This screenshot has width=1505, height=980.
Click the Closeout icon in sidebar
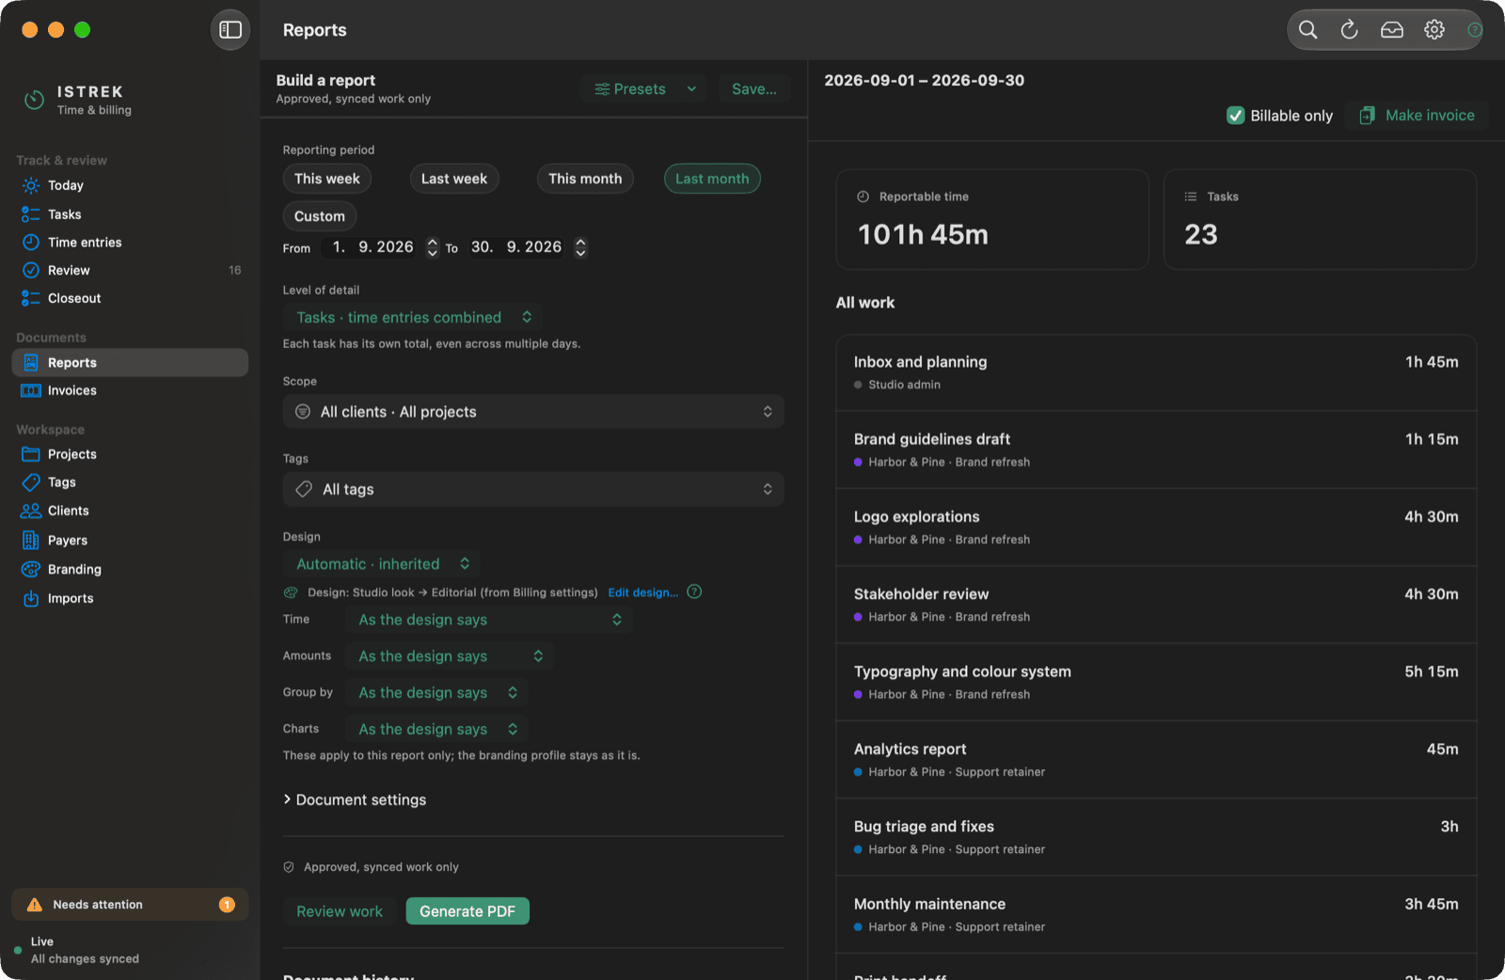(31, 298)
